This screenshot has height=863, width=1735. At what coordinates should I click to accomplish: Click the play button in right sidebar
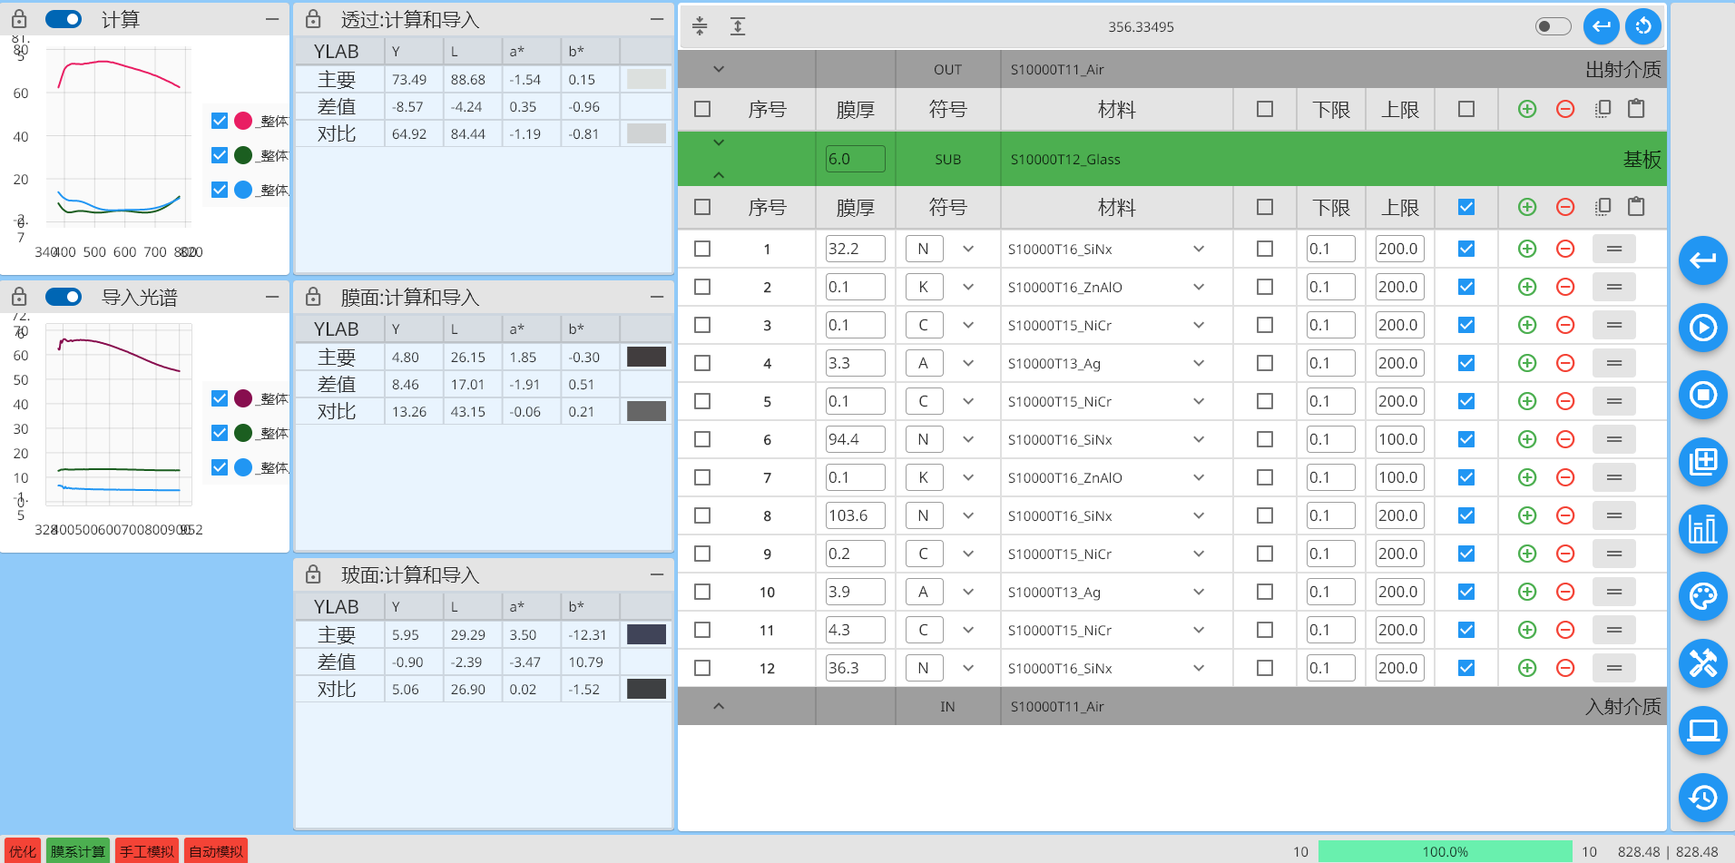1702,328
